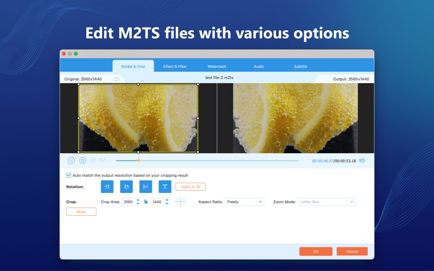Screen dimensions: 434x271
Task: Click the total duration 00:00:53.18
Action: (x=345, y=161)
